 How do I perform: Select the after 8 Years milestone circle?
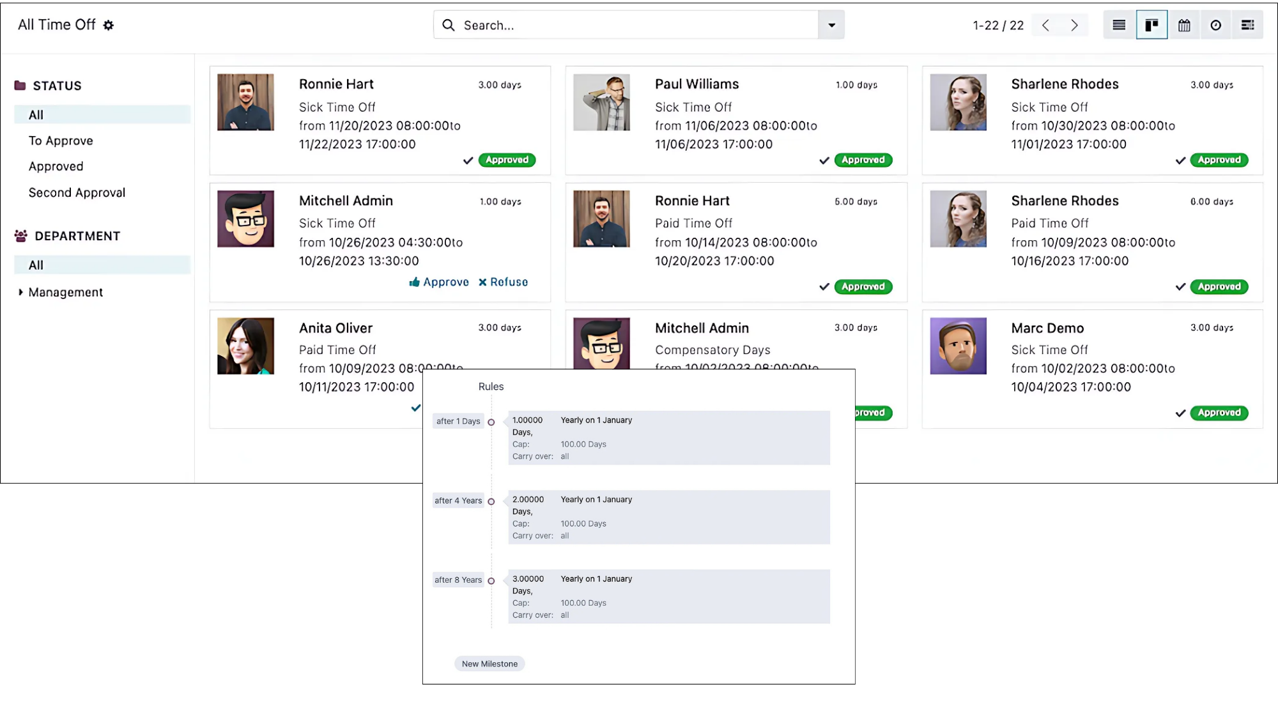point(491,580)
